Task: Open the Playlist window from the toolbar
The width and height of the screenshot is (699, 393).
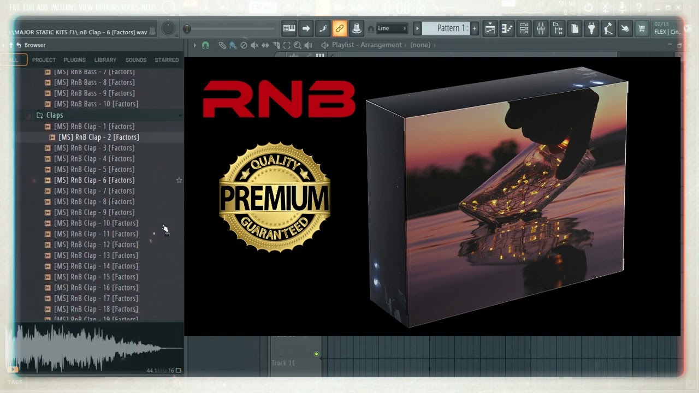Action: [490, 28]
